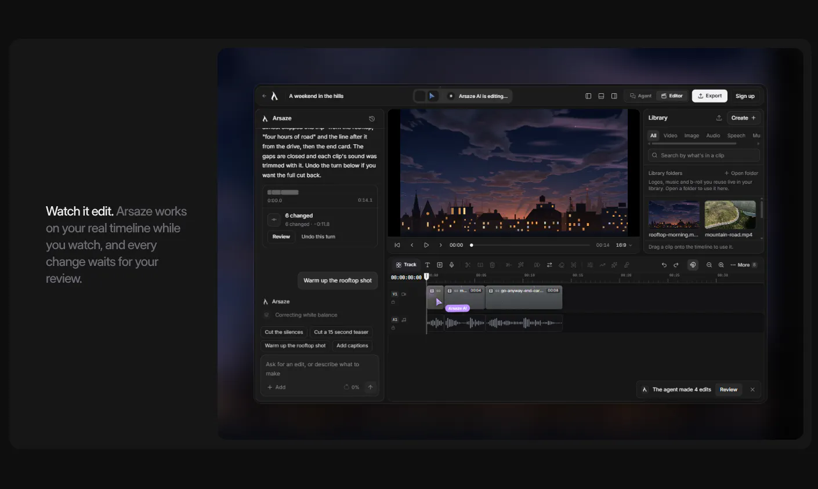
Task: Go back using the top-left arrow
Action: tap(265, 96)
